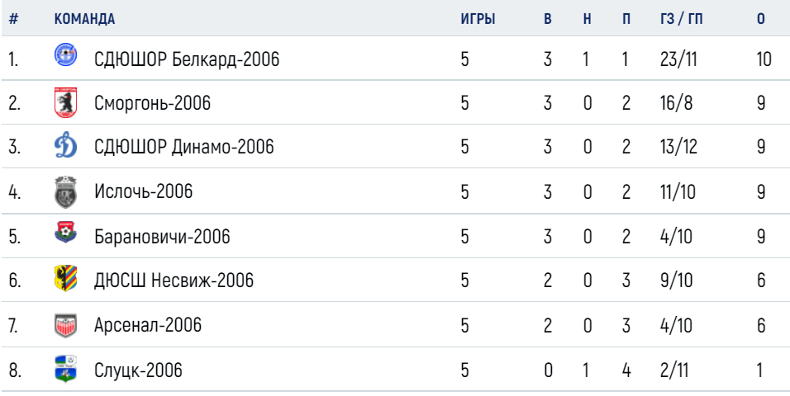The width and height of the screenshot is (790, 396).
Task: Click the Барановичи-2006 club crest
Action: (x=65, y=233)
